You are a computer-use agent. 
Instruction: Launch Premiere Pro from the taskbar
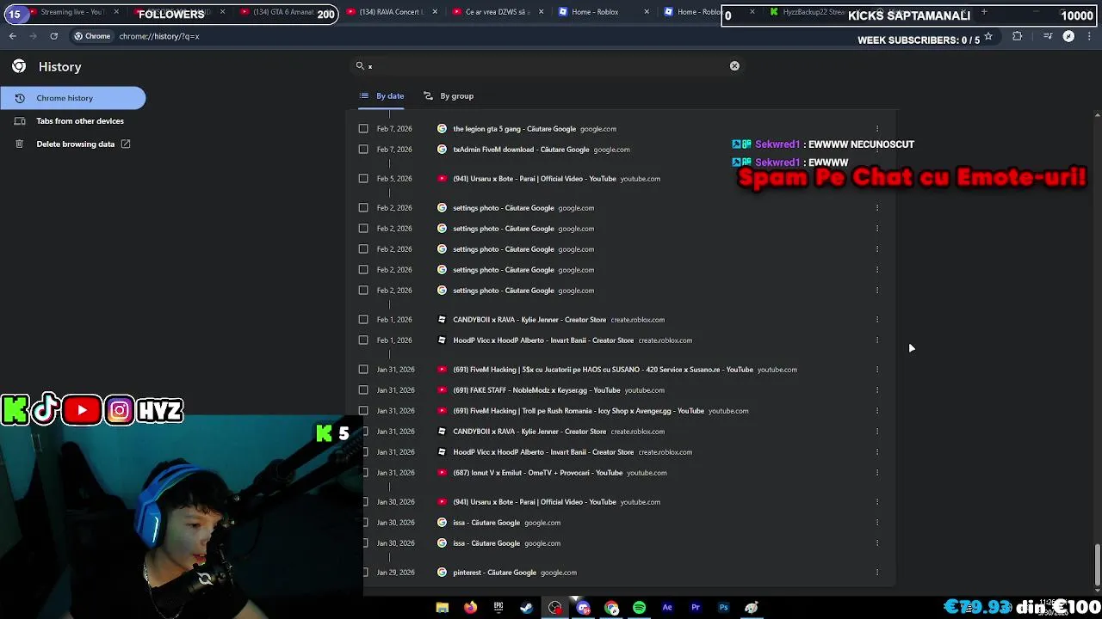point(696,608)
